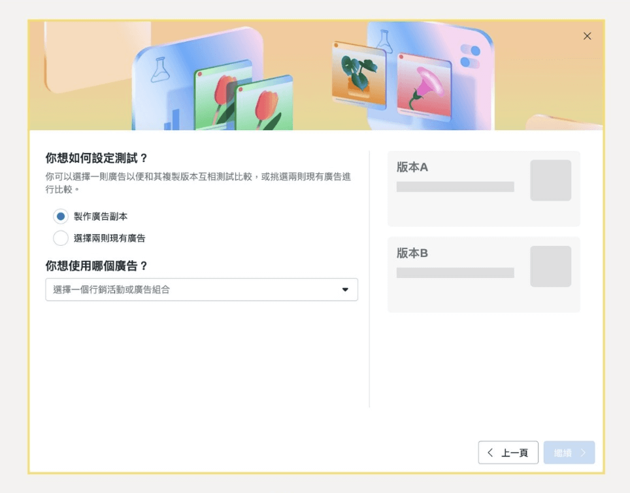Click the gray placeholder bar under 版本A
This screenshot has height=493, width=630.
point(455,187)
